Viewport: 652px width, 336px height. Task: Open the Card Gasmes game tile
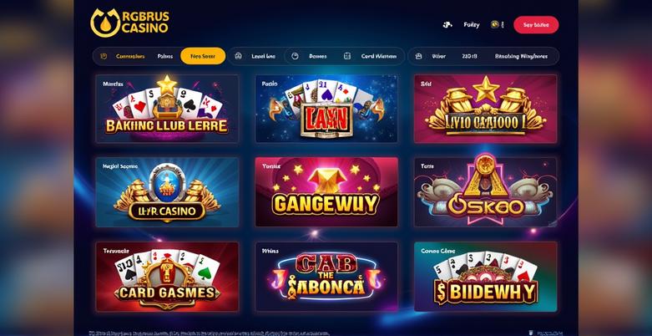tap(167, 277)
